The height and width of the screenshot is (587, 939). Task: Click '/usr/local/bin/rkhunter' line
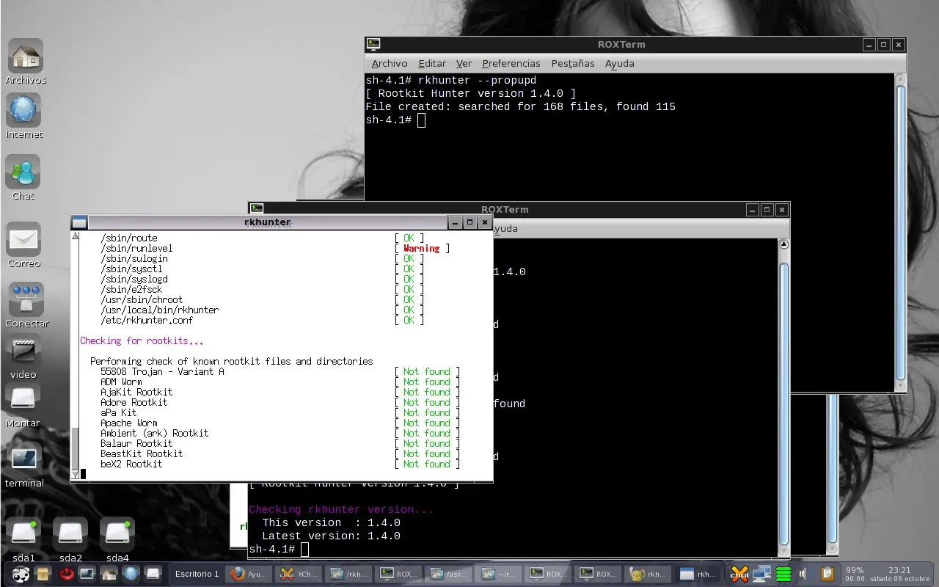[159, 310]
